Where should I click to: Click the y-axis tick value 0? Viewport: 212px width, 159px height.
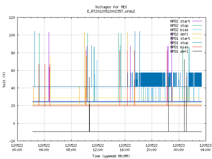pos(14,124)
